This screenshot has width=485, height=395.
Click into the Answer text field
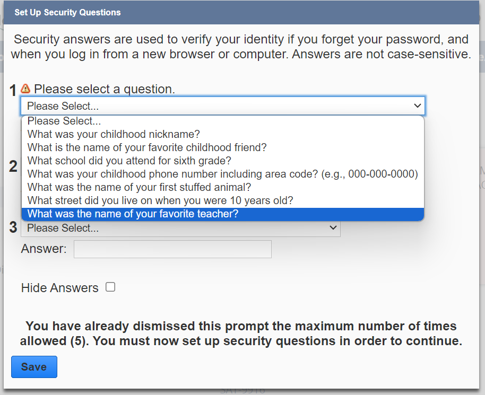172,249
